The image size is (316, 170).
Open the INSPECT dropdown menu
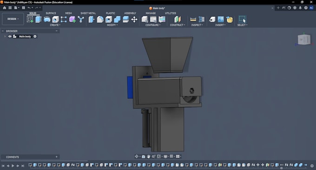click(197, 25)
